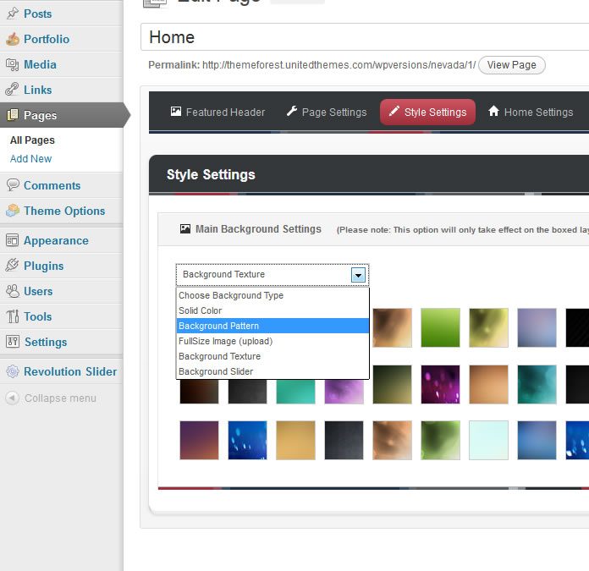Click the Portfolio palette icon in sidebar
This screenshot has width=589, height=571.
13,39
